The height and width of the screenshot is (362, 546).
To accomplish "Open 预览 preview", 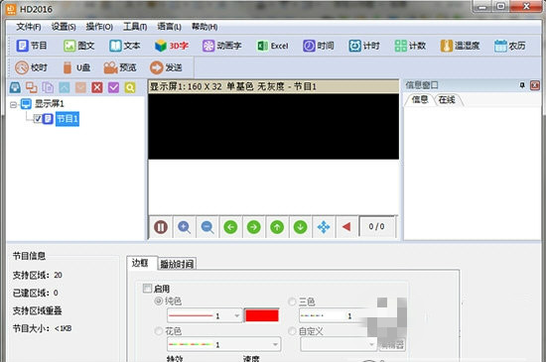I will click(120, 67).
